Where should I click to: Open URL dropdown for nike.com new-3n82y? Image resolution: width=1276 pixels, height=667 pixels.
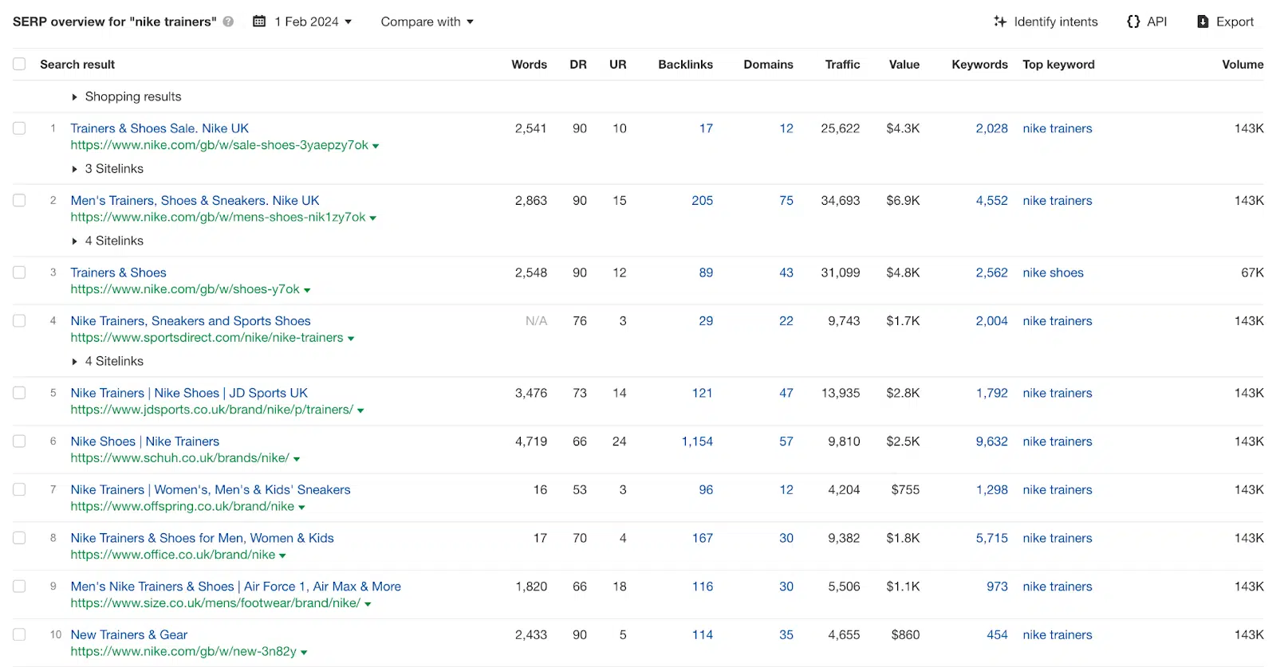coord(304,653)
